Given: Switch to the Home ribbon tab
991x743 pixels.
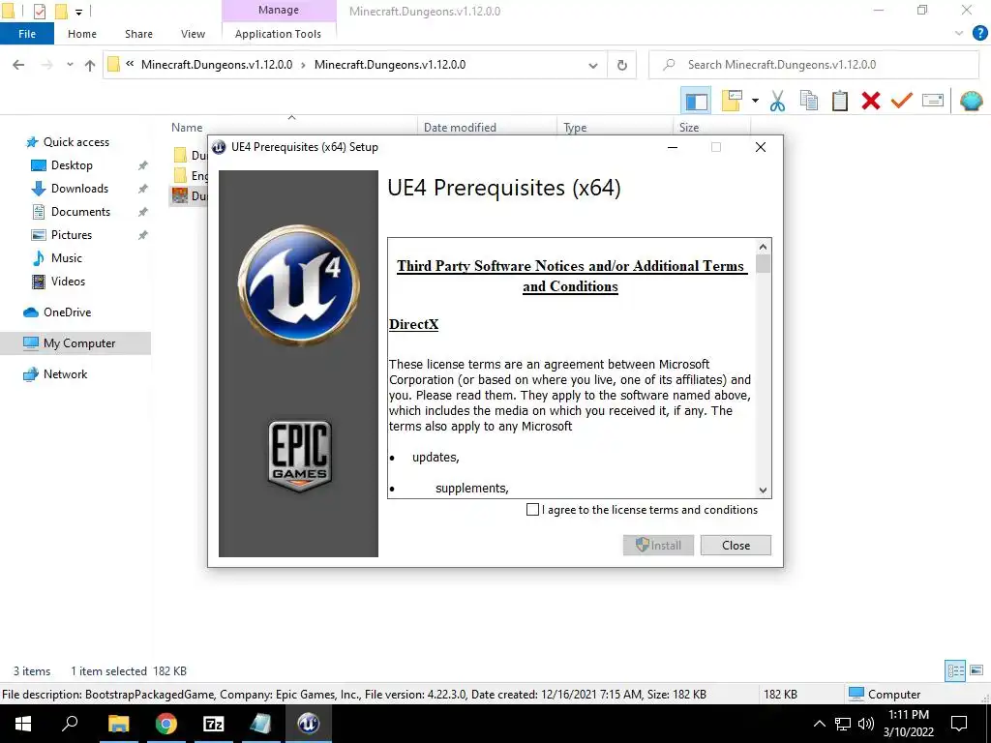Looking at the screenshot, I should click(82, 34).
